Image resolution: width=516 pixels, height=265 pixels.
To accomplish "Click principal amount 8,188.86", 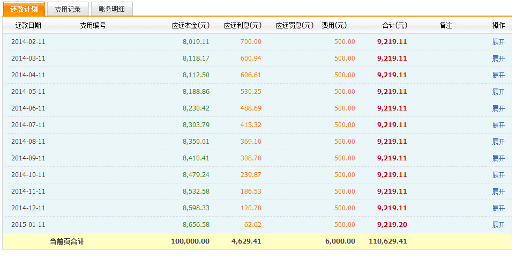I will (x=196, y=92).
